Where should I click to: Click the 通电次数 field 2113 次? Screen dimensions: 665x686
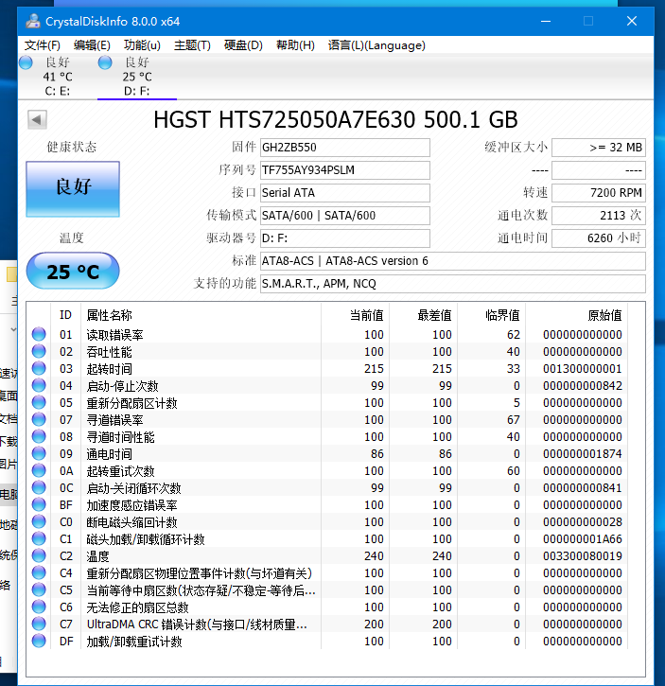tap(599, 216)
